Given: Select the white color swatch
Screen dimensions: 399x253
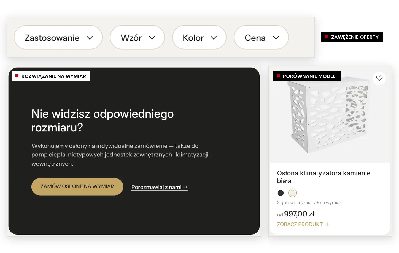Looking at the screenshot, I should click(292, 193).
